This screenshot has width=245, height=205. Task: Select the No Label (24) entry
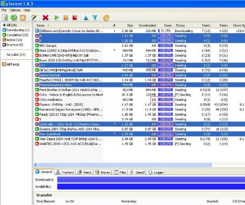(16, 55)
